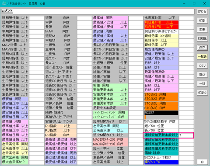Click the application icon in title bar
This screenshot has width=210, height=166.
[4, 3]
